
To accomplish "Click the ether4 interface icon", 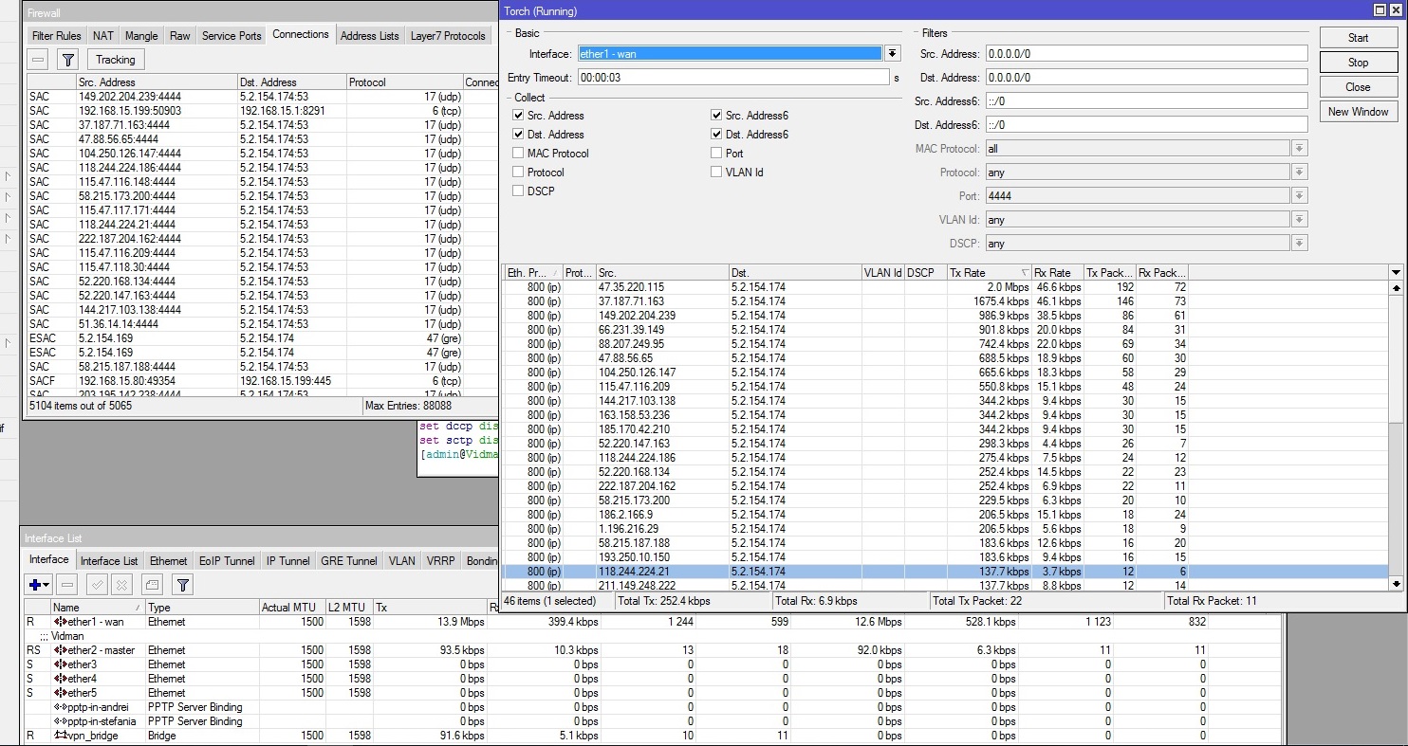I will 60,679.
